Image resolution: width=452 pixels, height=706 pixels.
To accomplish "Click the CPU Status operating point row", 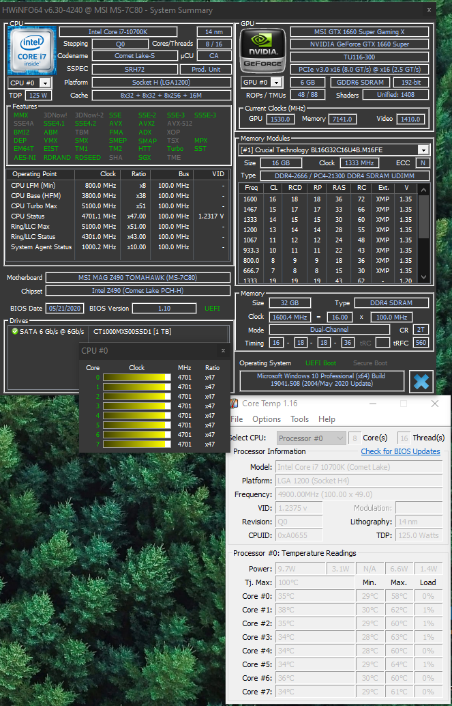I will [118, 216].
